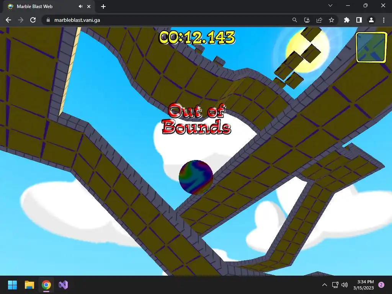Expand the tab search chevron

[330, 5]
